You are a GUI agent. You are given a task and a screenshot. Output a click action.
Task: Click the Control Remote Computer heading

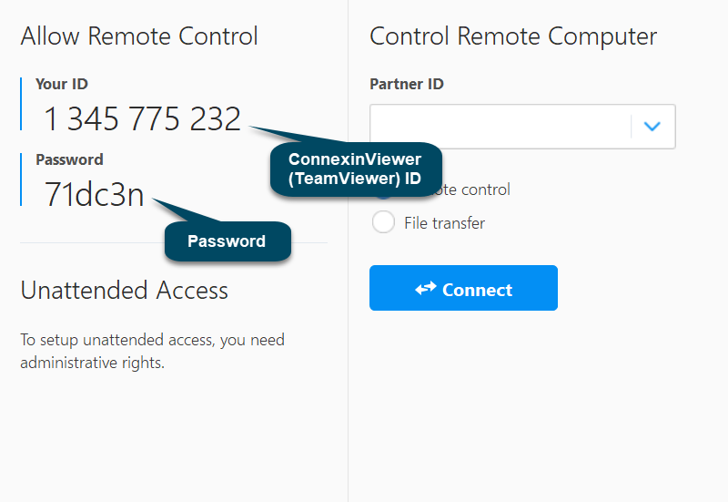tap(512, 36)
